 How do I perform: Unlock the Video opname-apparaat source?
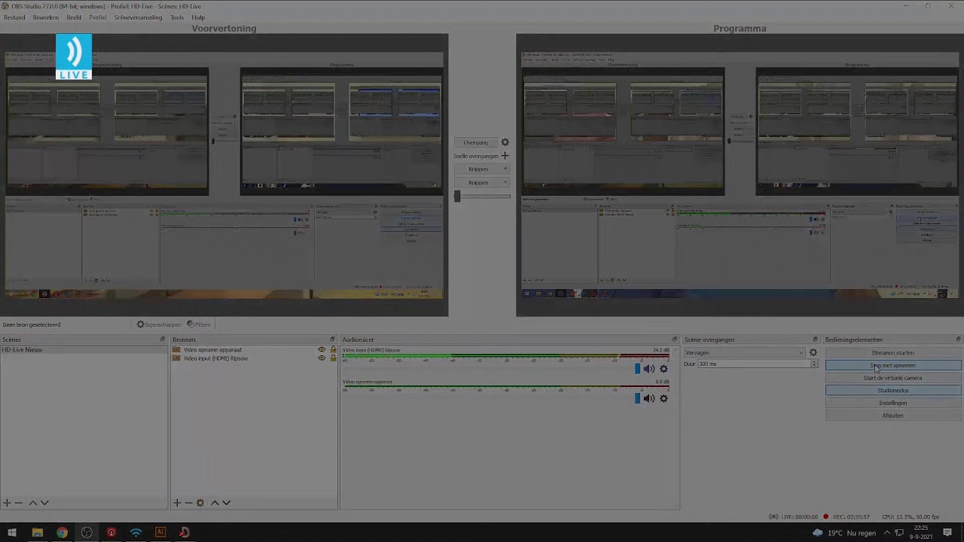333,350
